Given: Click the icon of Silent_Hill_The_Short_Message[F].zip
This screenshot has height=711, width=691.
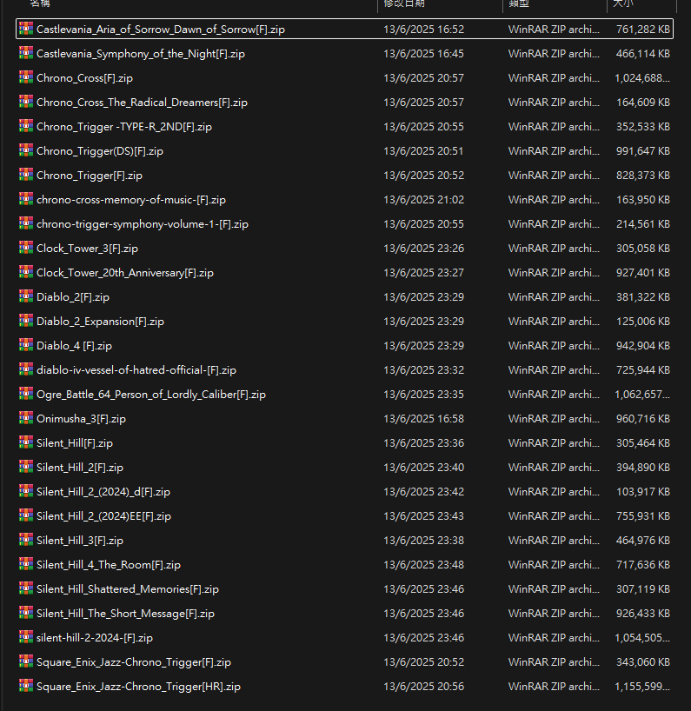Looking at the screenshot, I should click(26, 613).
